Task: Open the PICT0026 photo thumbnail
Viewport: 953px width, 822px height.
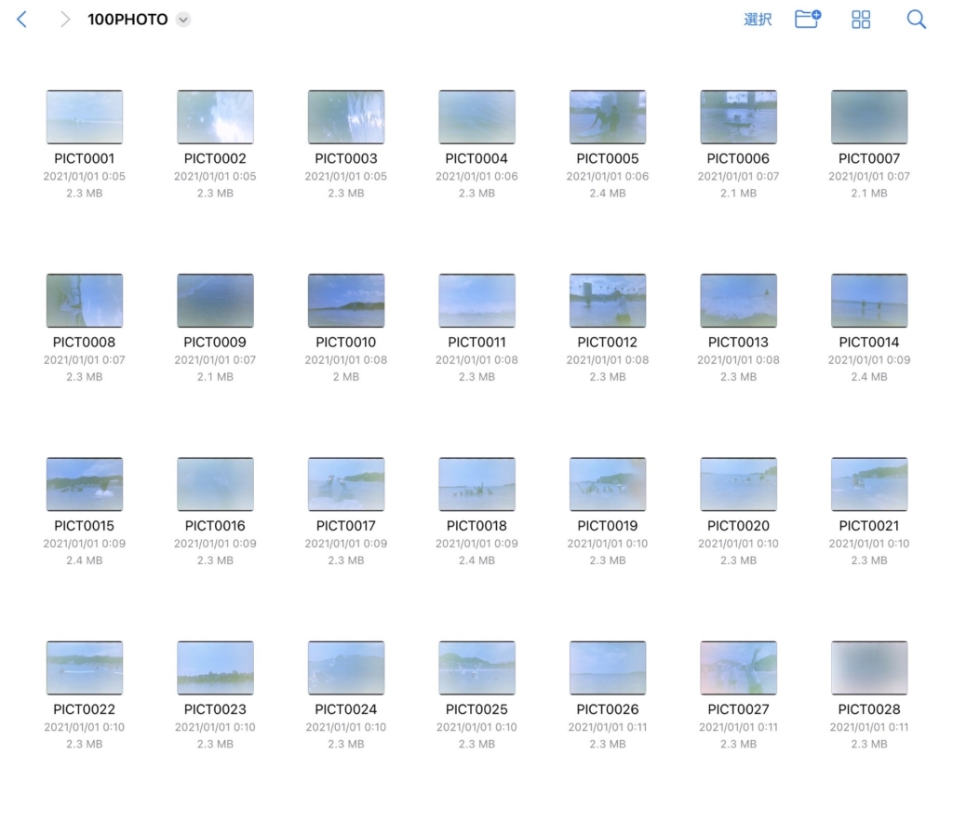Action: pyautogui.click(x=608, y=667)
